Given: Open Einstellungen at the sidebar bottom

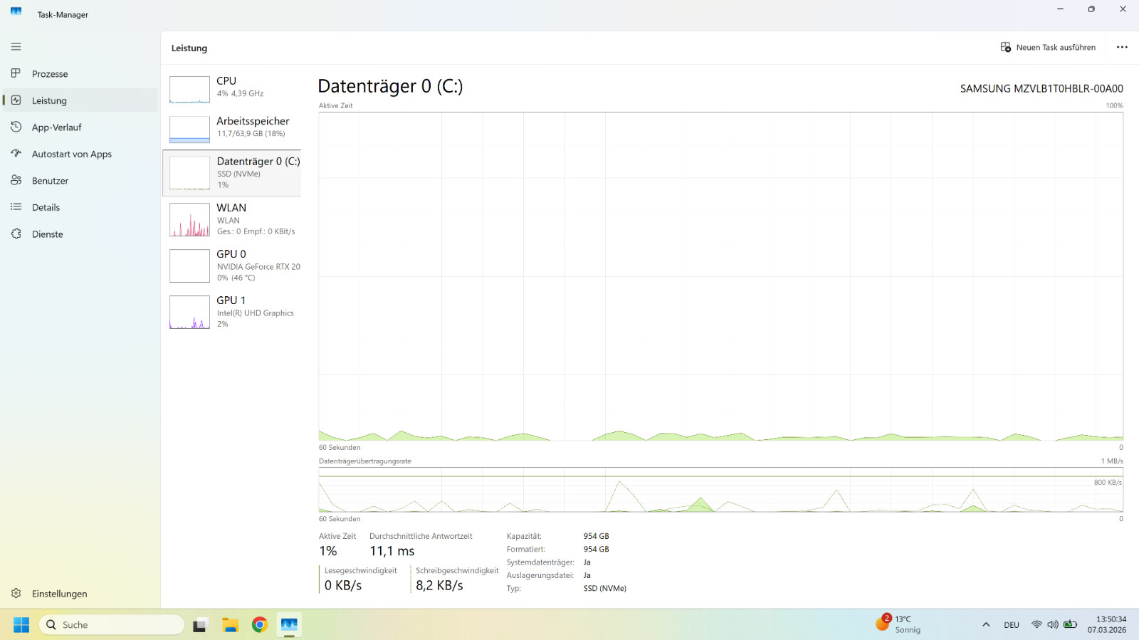Looking at the screenshot, I should point(80,593).
